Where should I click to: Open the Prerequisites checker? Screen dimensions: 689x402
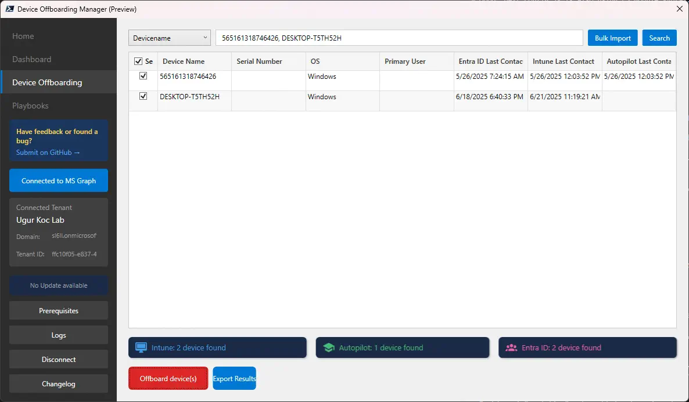click(58, 310)
